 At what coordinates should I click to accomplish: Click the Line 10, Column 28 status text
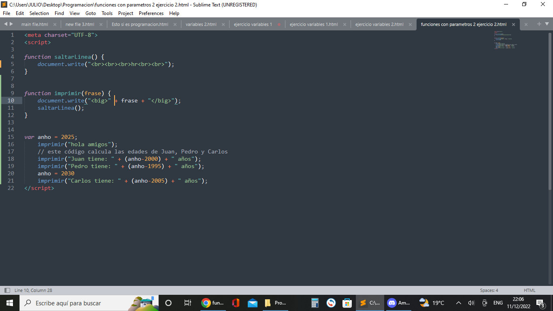[x=33, y=290]
